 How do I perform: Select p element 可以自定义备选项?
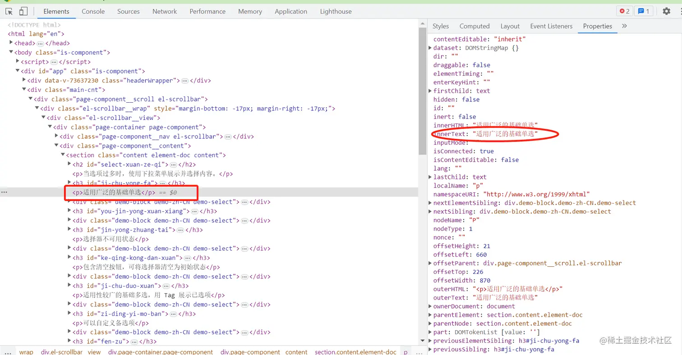coord(111,323)
